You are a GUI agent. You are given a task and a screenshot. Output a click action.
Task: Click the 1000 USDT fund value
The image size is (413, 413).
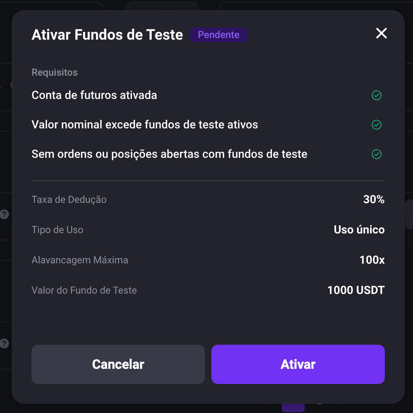(356, 290)
